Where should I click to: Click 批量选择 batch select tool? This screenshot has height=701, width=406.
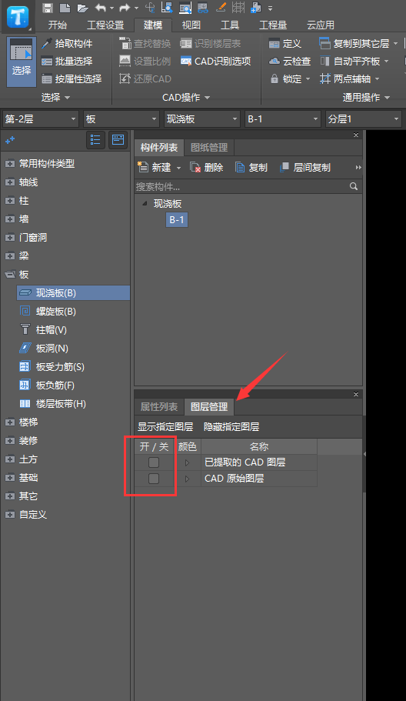tap(67, 62)
